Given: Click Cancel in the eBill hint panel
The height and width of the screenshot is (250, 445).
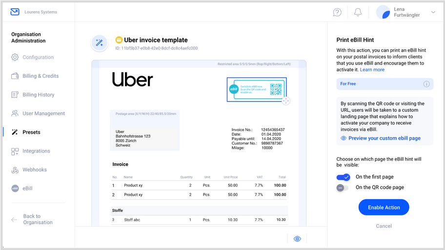Looking at the screenshot, I should tap(384, 226).
